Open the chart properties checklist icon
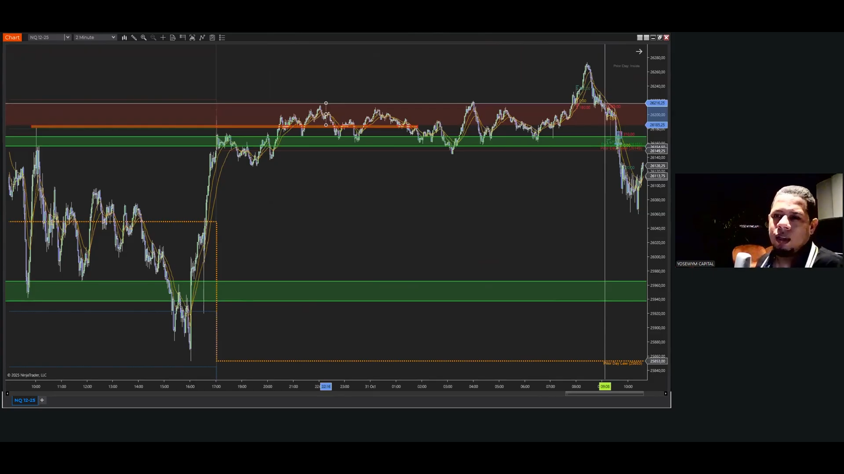The image size is (844, 474). (x=212, y=38)
